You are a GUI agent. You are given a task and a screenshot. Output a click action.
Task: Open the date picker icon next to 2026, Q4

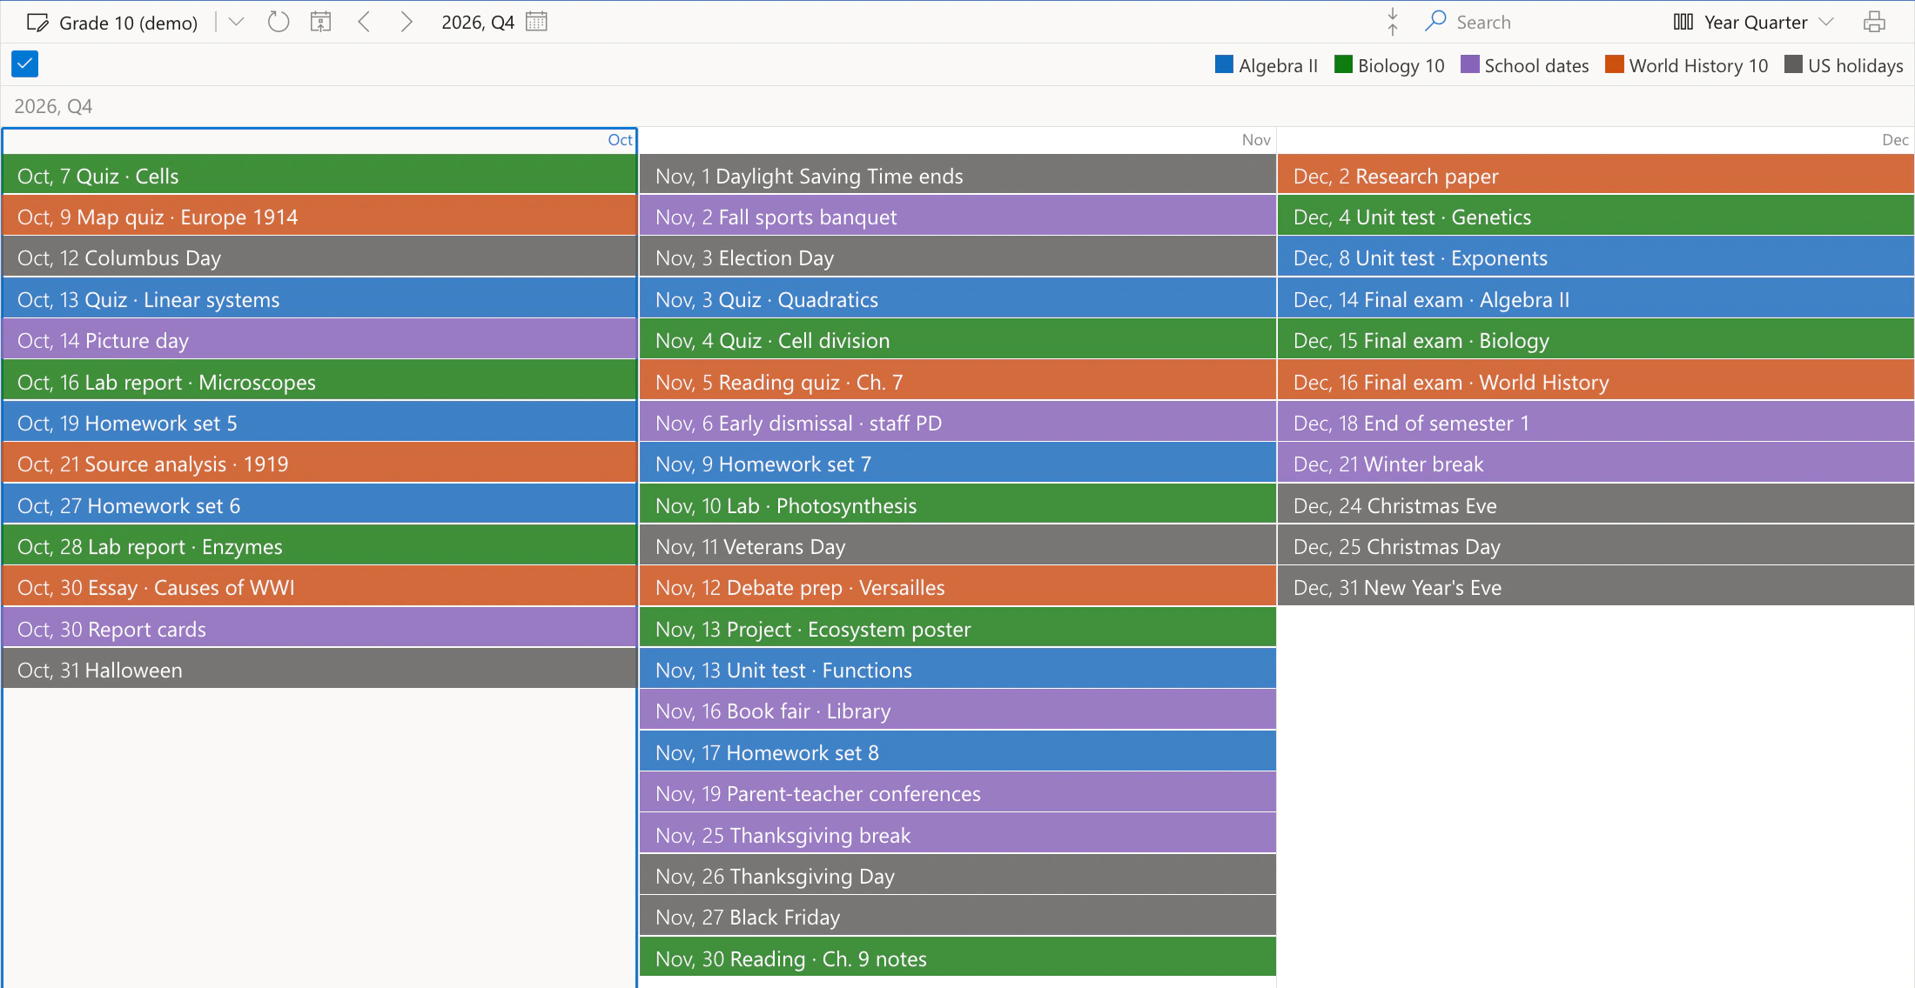coord(537,23)
